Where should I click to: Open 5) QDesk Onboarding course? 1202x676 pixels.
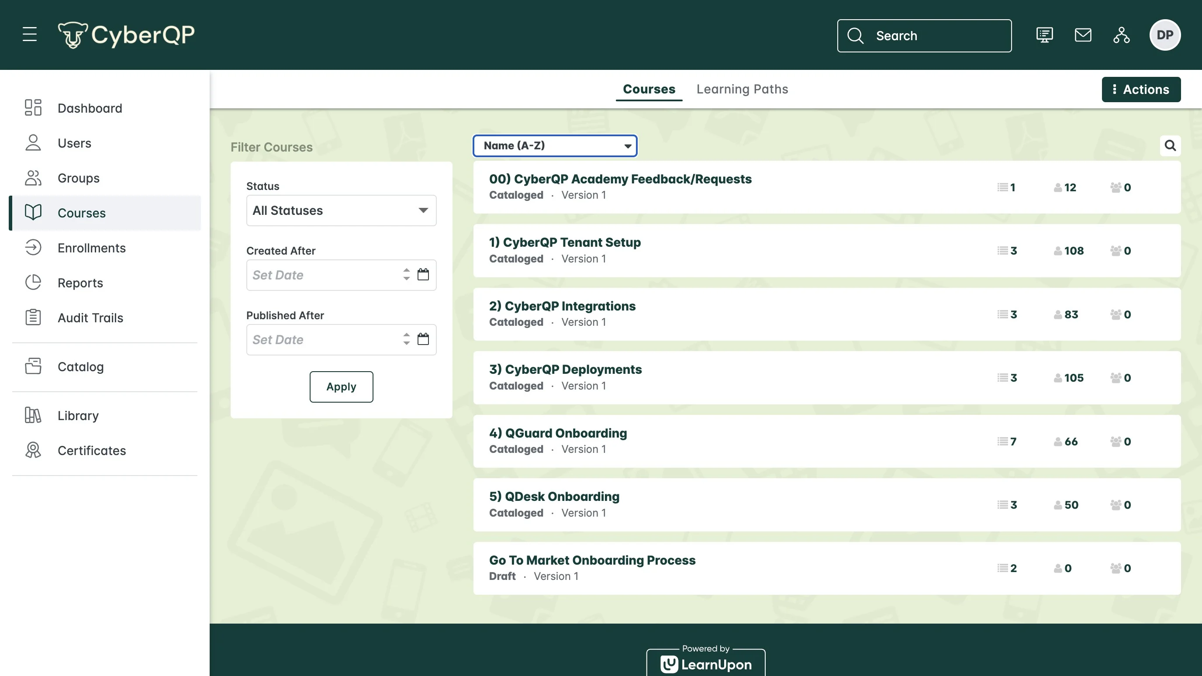[x=554, y=497]
